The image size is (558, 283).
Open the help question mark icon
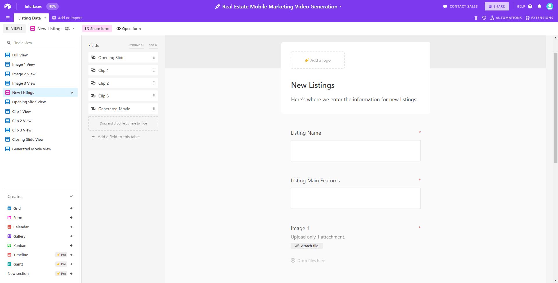(530, 6)
